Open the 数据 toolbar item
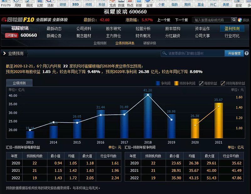Image resolution: width=251 pixels, height=194 pixels. click(x=121, y=4)
